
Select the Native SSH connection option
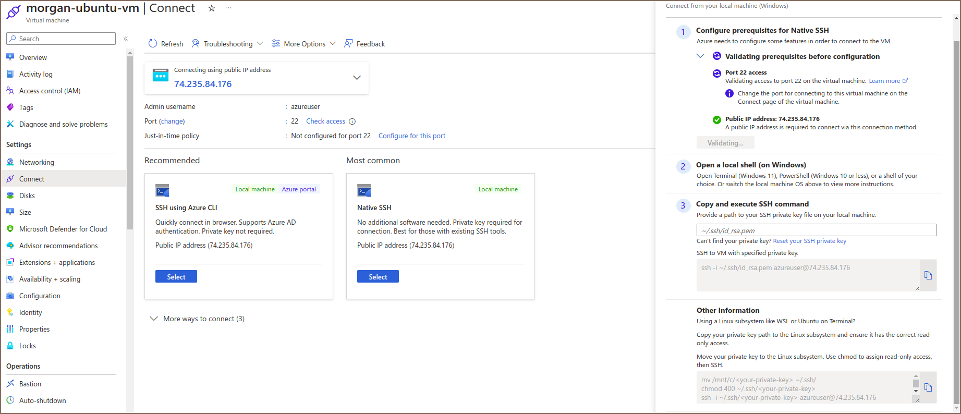378,277
